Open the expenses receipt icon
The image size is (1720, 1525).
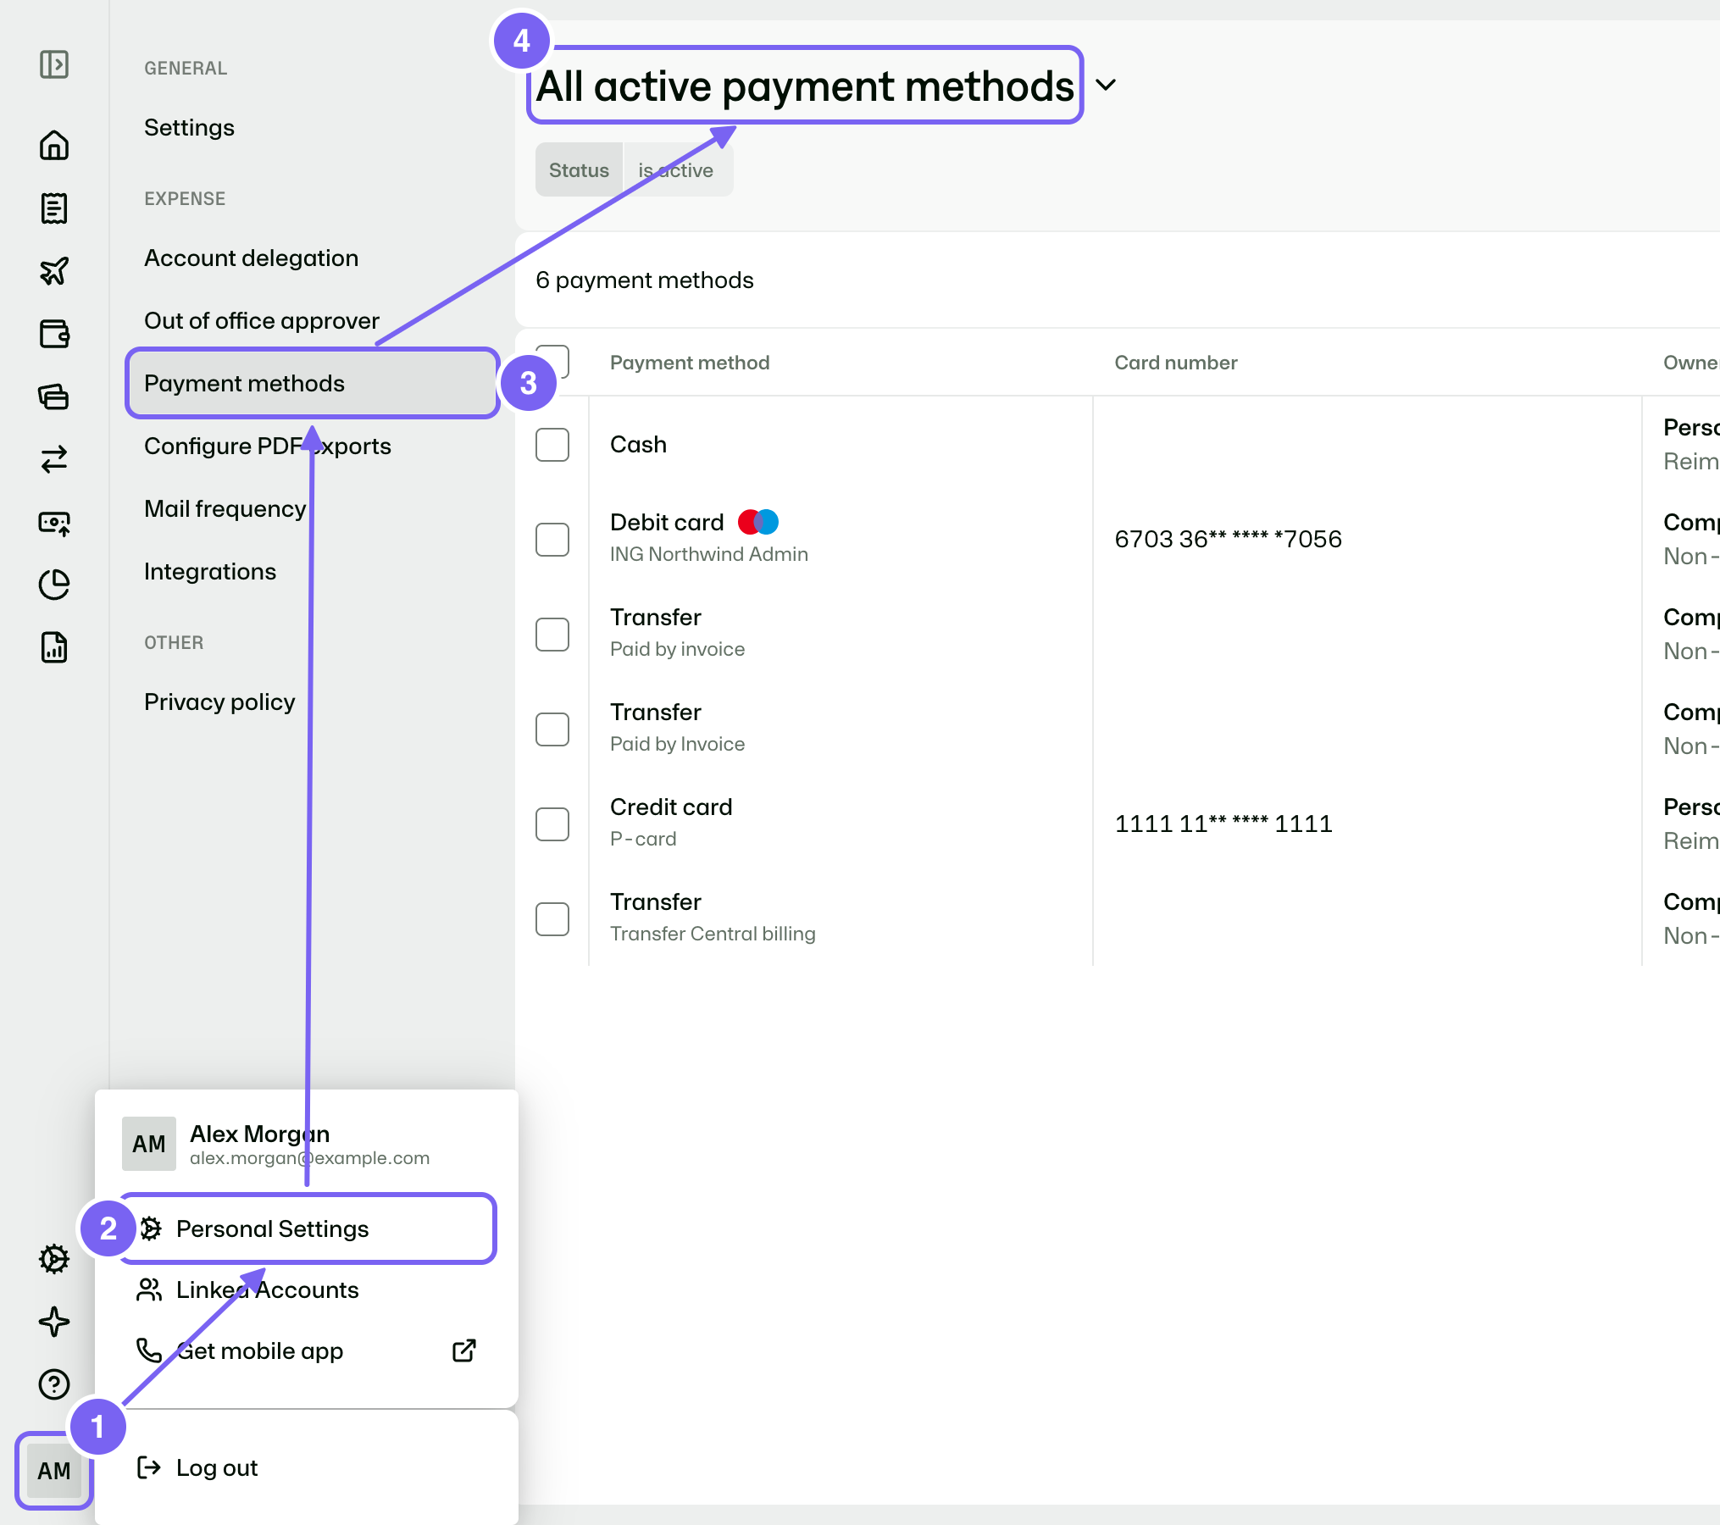tap(54, 208)
